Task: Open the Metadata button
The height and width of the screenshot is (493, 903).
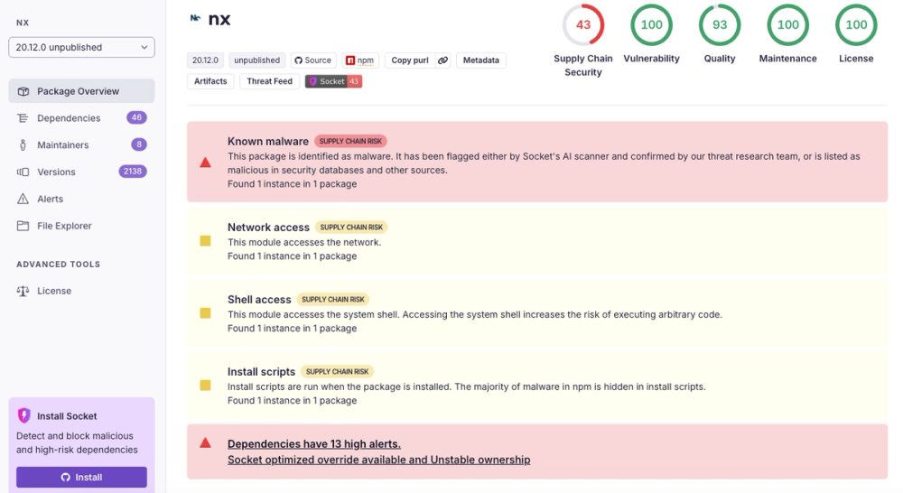Action: pos(481,60)
